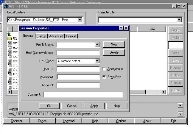Switch to the Startup tab

41,36
